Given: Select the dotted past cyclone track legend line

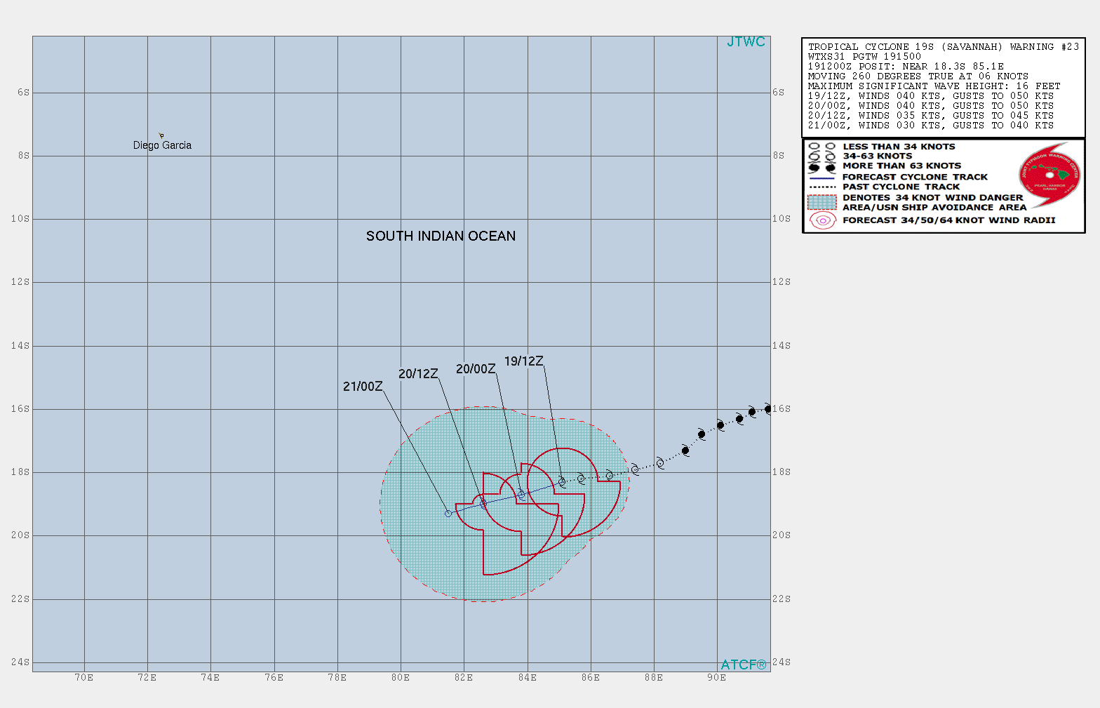Looking at the screenshot, I should coord(822,187).
